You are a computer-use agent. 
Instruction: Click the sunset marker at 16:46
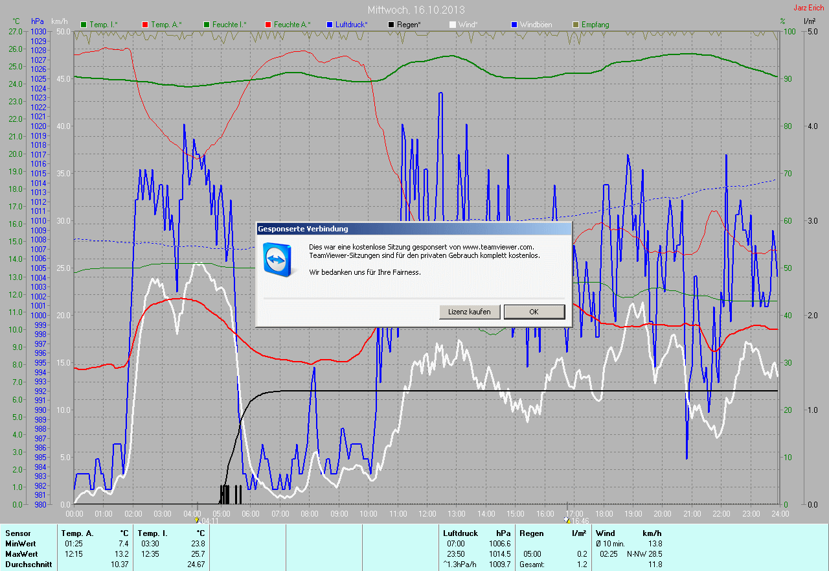pyautogui.click(x=567, y=520)
